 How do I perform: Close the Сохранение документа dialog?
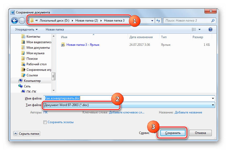pyautogui.click(x=211, y=11)
